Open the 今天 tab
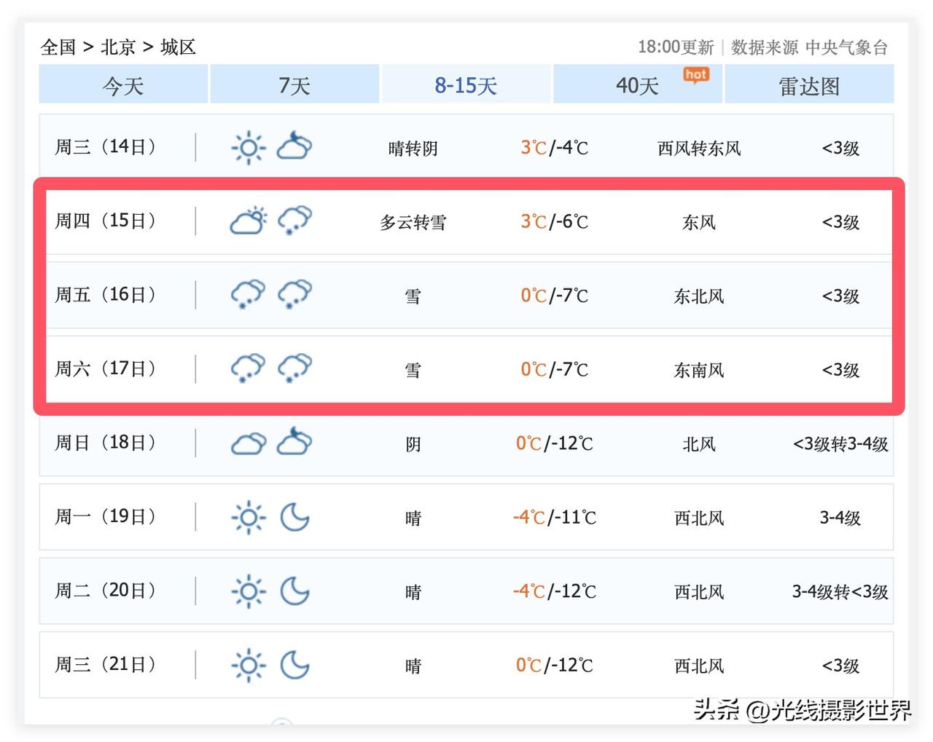 click(122, 84)
